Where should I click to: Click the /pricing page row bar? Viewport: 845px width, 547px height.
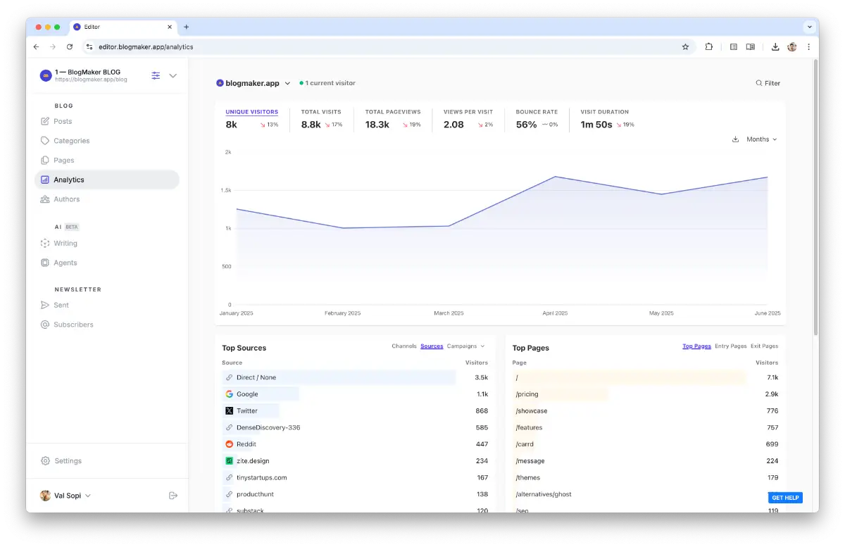point(561,394)
